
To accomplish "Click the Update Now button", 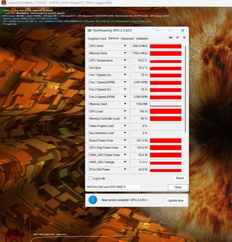I will click(x=175, y=200).
